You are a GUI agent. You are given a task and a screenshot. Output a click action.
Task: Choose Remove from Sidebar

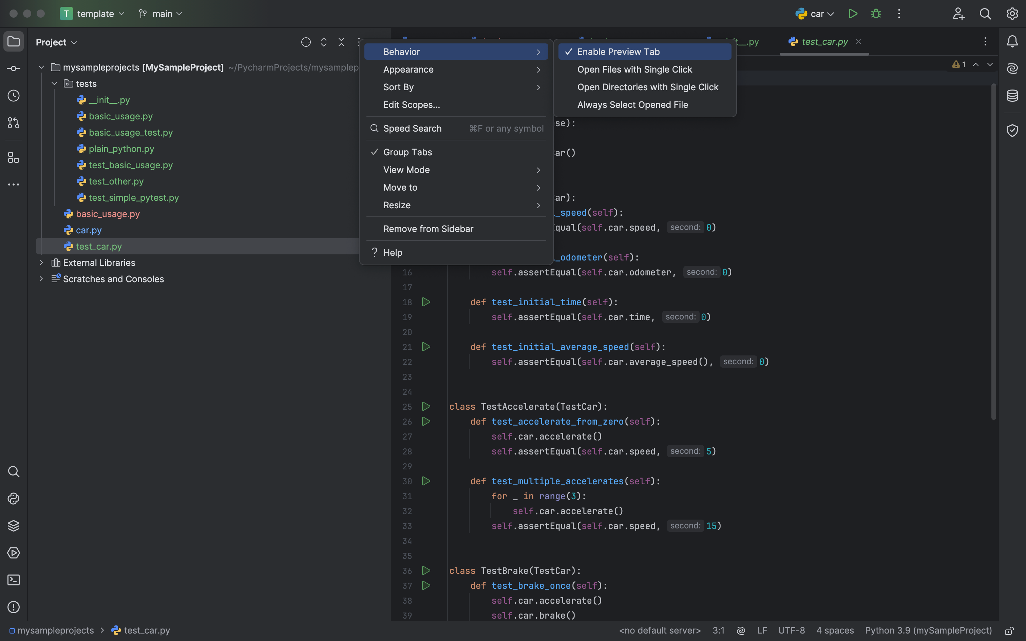pos(428,229)
